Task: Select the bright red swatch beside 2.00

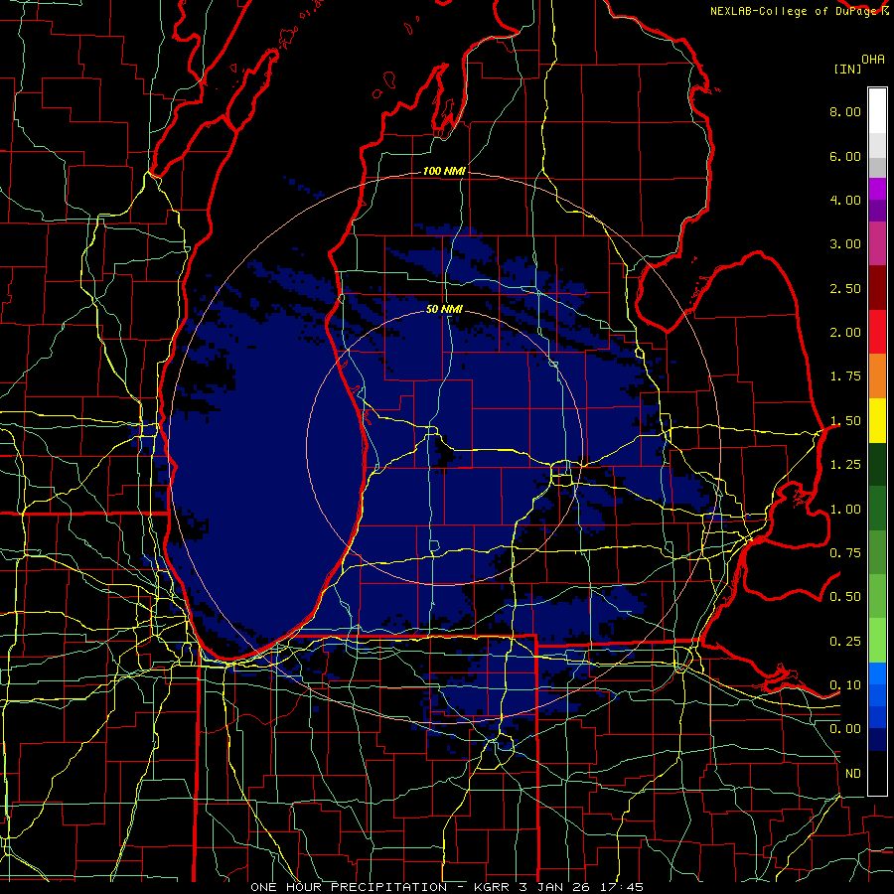Action: 877,332
